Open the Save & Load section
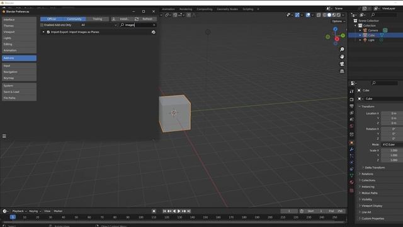Image resolution: width=403 pixels, height=227 pixels. (x=19, y=92)
